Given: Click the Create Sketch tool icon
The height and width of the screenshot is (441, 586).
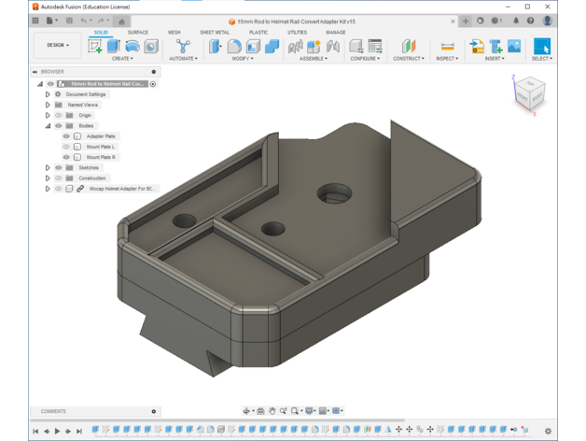Looking at the screenshot, I should coord(95,46).
